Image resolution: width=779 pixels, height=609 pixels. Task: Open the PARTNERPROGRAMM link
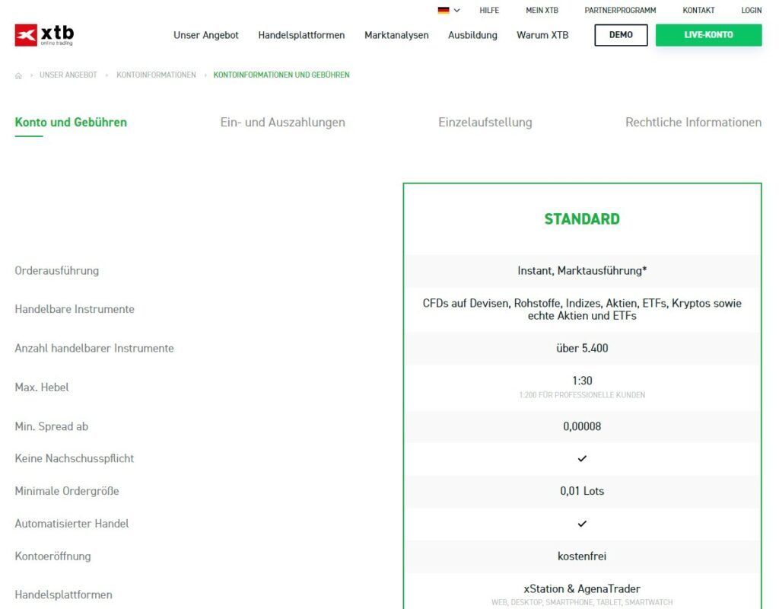620,10
